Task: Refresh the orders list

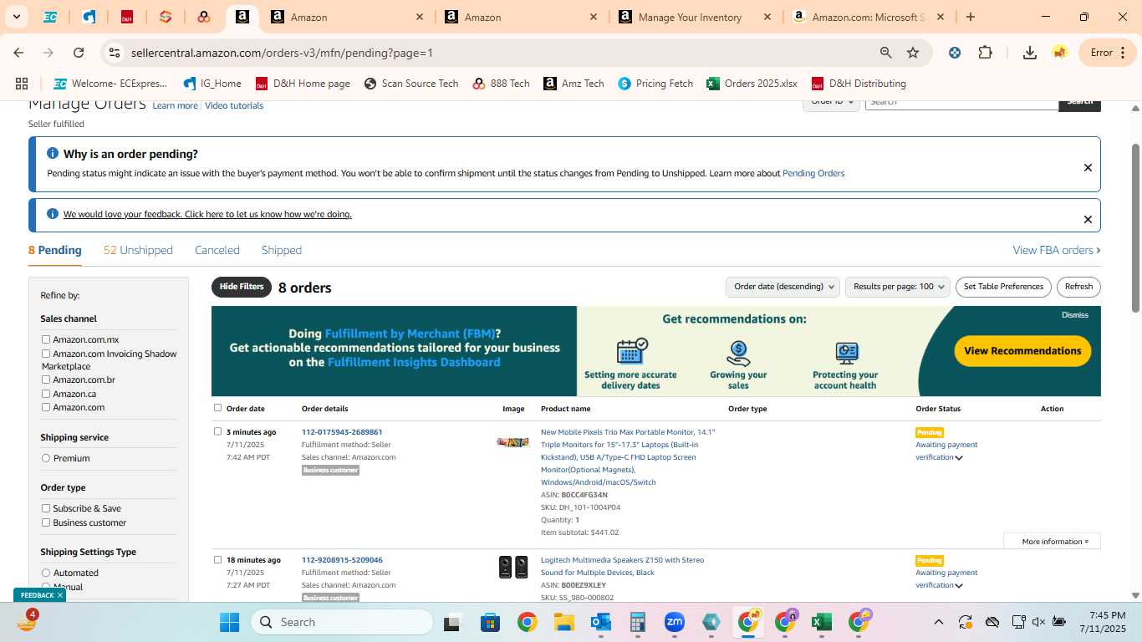Action: point(1078,287)
